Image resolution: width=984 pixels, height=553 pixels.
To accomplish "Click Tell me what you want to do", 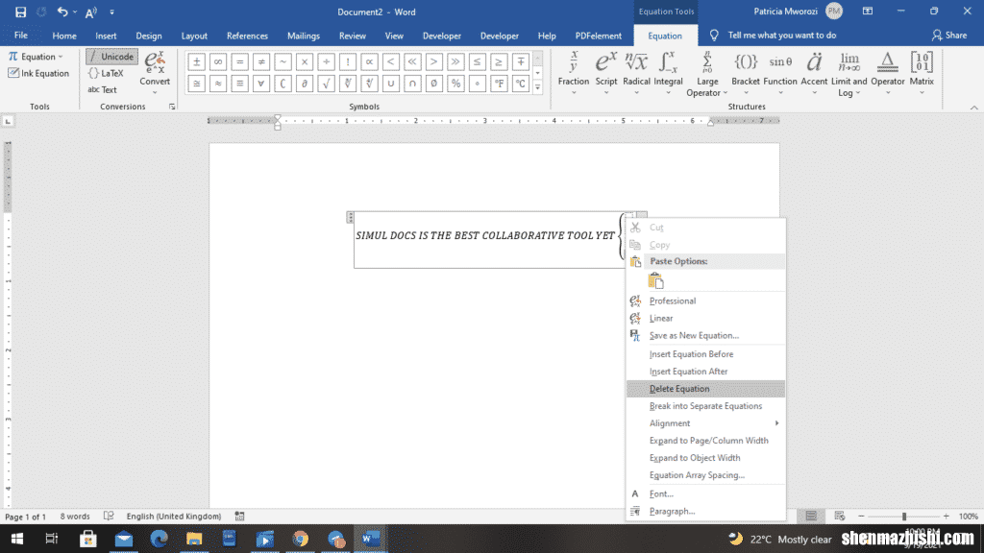I will [781, 36].
